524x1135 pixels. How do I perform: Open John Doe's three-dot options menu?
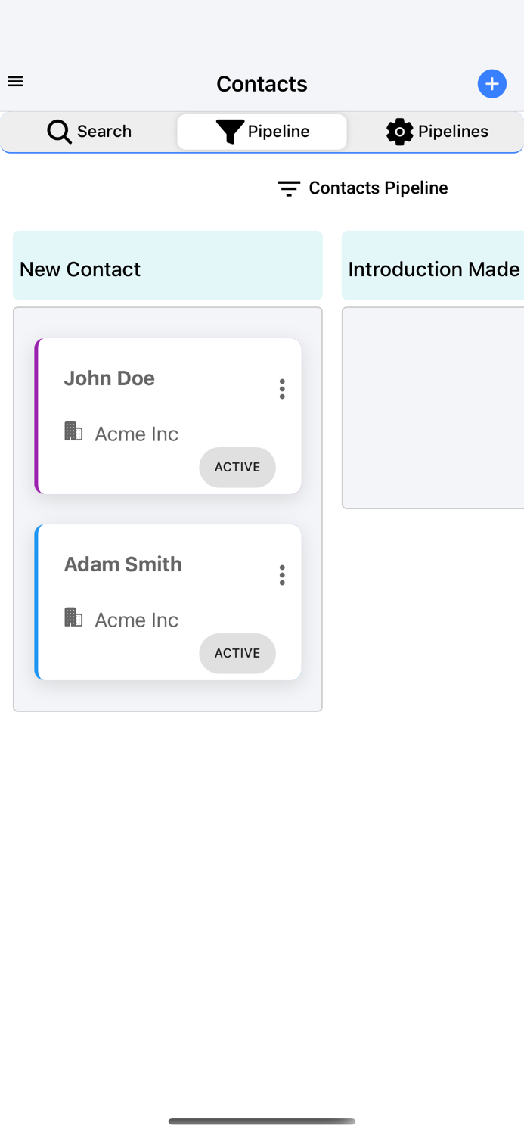coord(282,389)
